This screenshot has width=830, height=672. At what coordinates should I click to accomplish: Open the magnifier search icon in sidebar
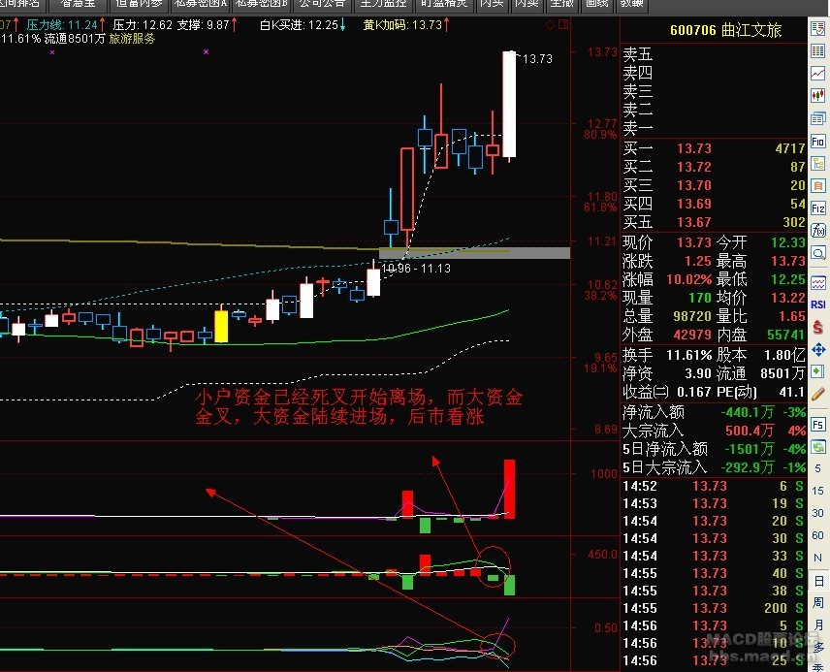[x=818, y=253]
